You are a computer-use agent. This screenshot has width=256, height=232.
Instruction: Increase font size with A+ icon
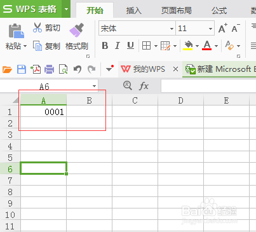click(x=223, y=28)
